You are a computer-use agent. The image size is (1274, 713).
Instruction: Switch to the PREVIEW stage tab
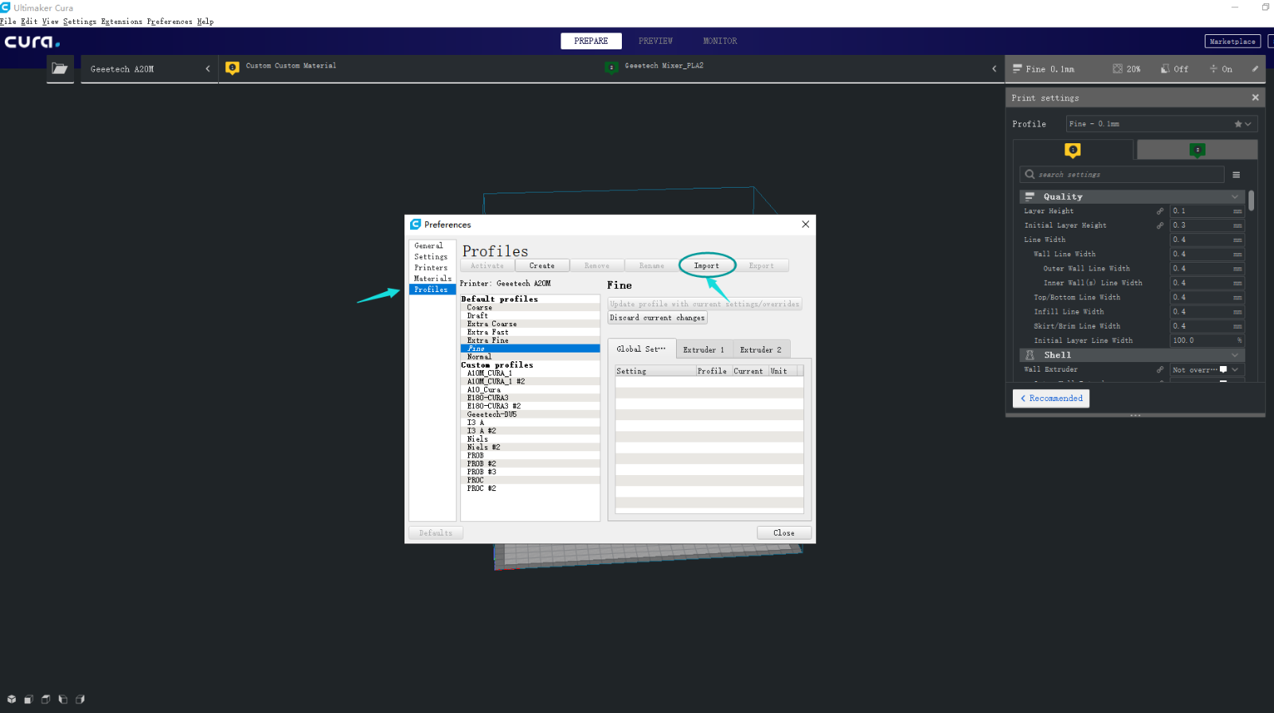tap(655, 41)
